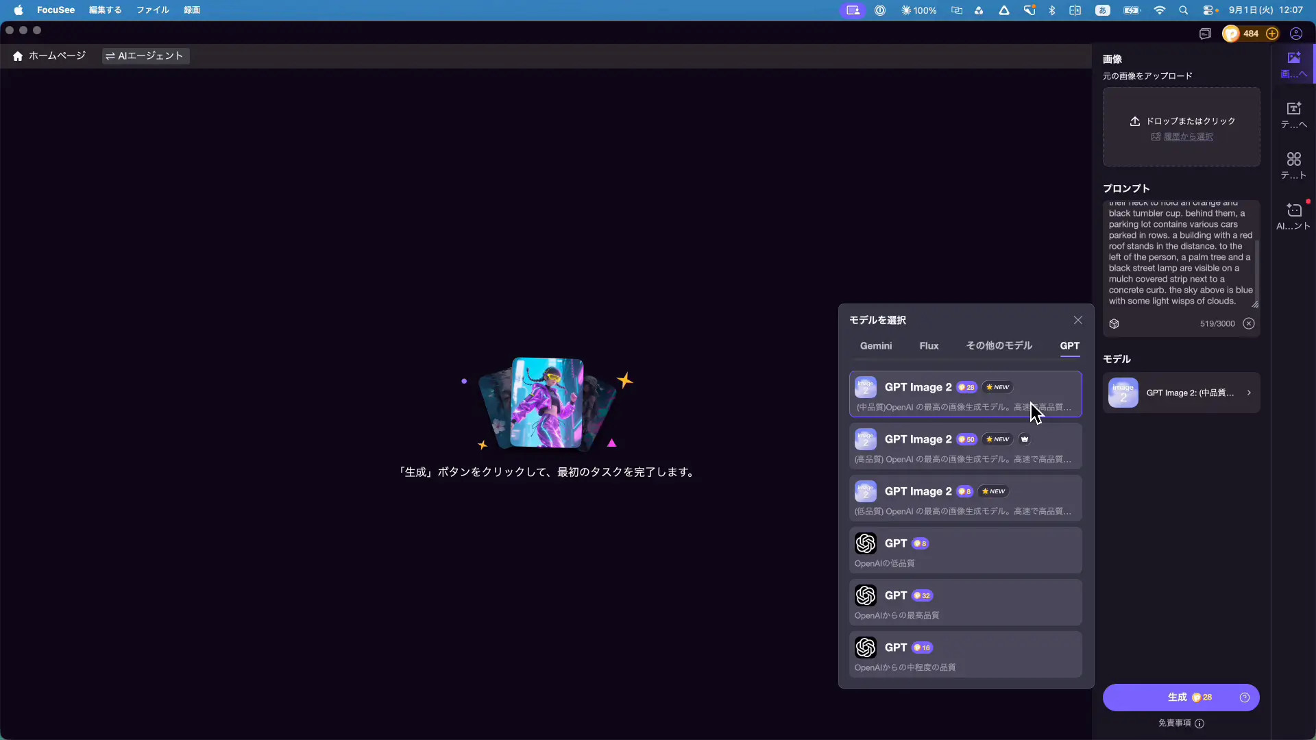Switch to the Flux model tab

click(x=929, y=346)
